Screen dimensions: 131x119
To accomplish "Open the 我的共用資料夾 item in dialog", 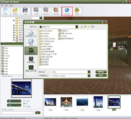I will tap(66, 38).
